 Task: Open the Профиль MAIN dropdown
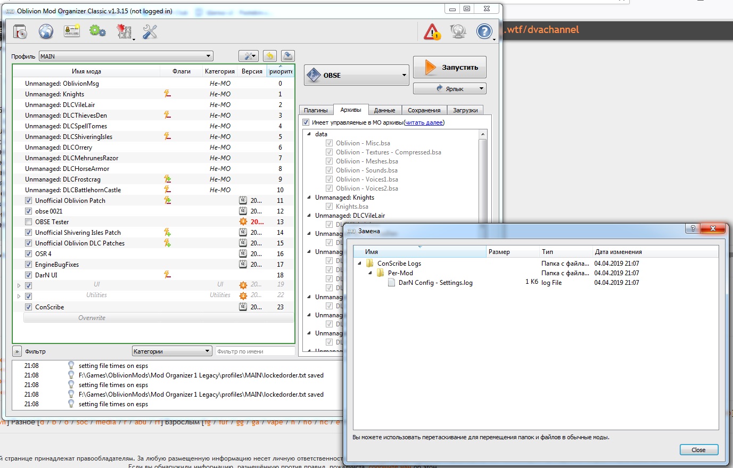point(126,56)
